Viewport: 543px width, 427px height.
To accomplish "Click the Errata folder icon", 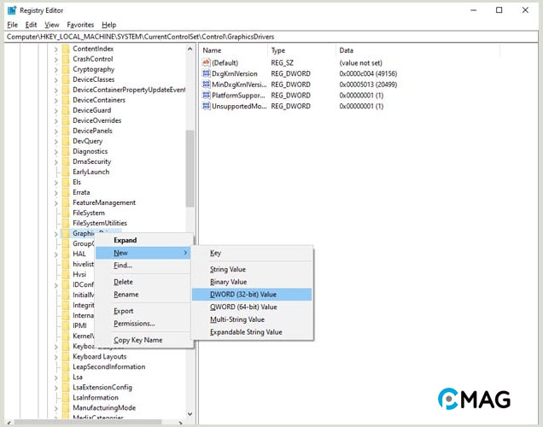I will tap(66, 192).
